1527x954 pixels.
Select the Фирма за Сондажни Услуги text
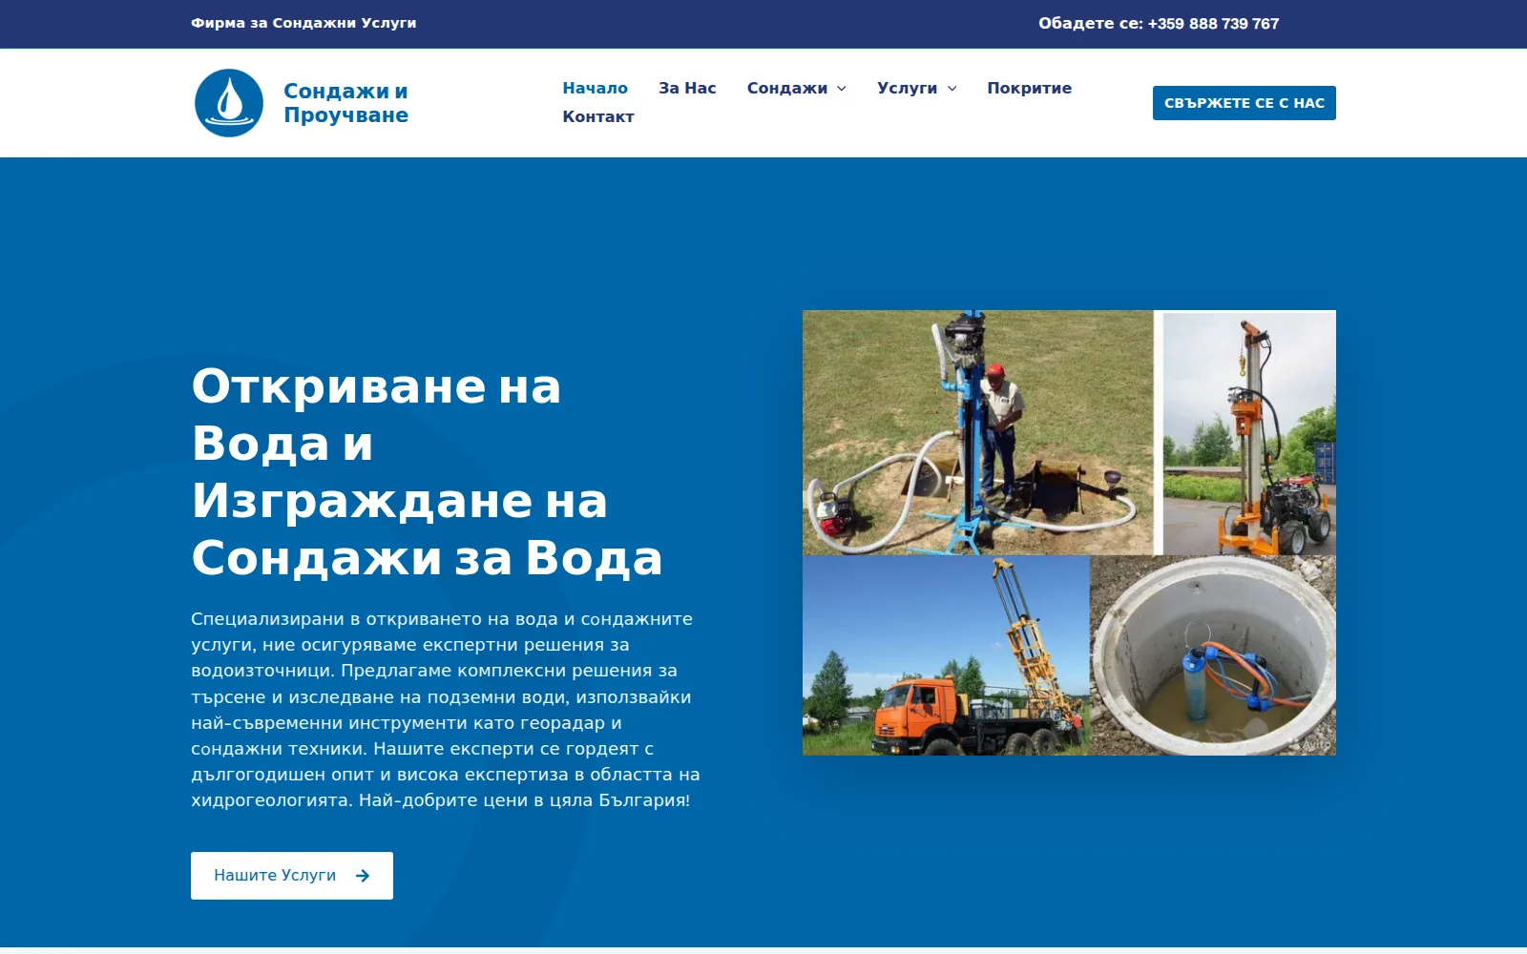click(x=303, y=23)
